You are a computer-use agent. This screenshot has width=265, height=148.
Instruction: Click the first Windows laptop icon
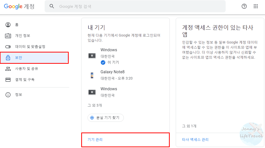[x=92, y=56]
